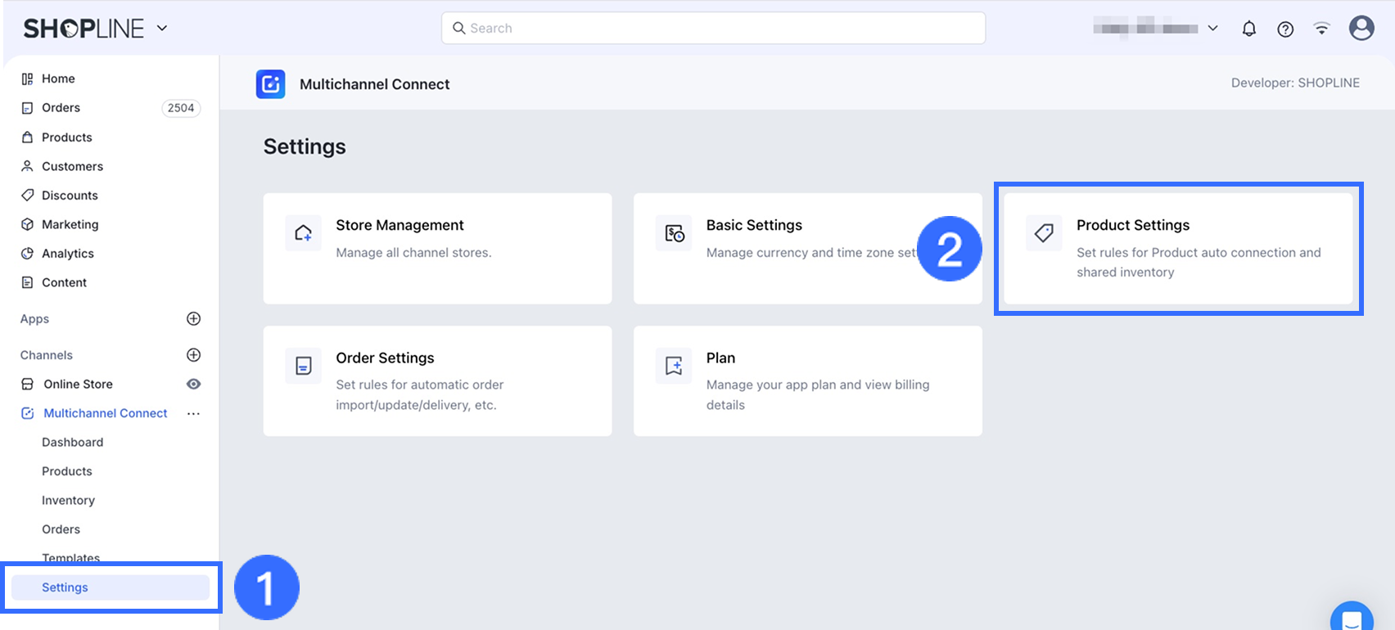This screenshot has height=630, width=1395.
Task: Click the wifi status icon in header
Action: point(1321,29)
